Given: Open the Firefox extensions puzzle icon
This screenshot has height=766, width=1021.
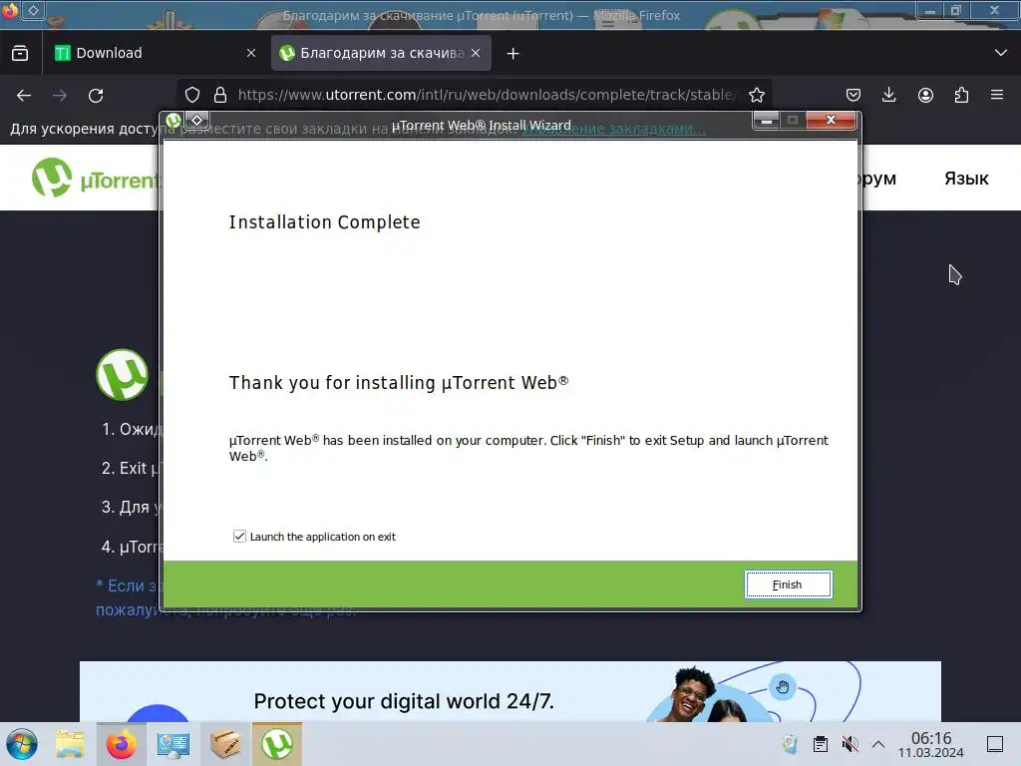Looking at the screenshot, I should [x=961, y=95].
